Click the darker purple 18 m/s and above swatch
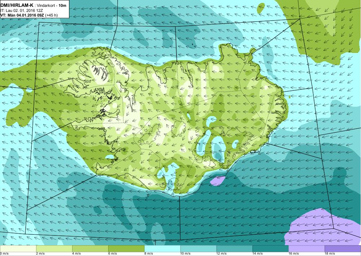The height and width of the screenshot is (256, 361). click(x=343, y=249)
